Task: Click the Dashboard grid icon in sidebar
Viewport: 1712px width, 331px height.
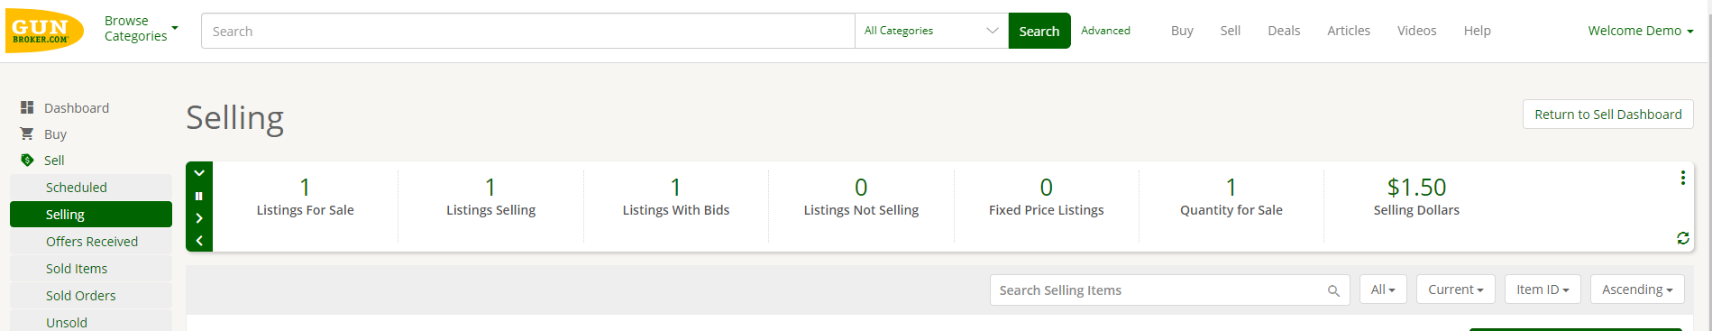Action: tap(27, 107)
